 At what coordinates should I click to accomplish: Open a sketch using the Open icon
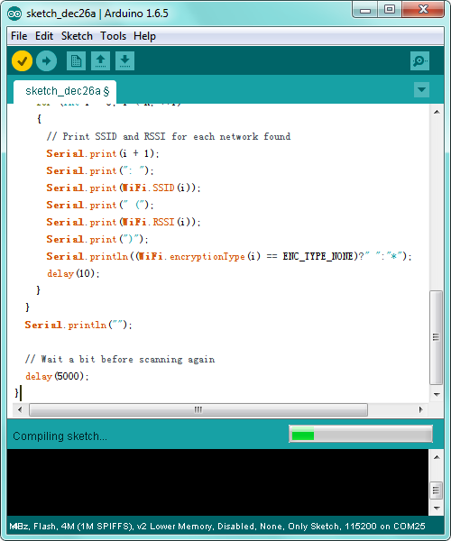(x=100, y=61)
